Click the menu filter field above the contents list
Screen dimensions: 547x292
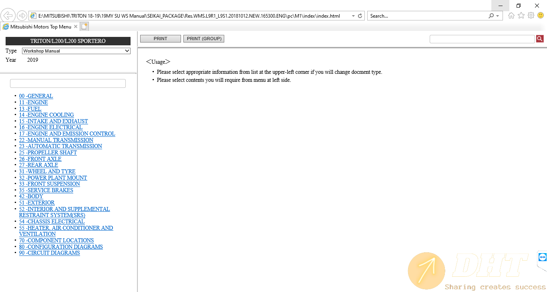[68, 83]
